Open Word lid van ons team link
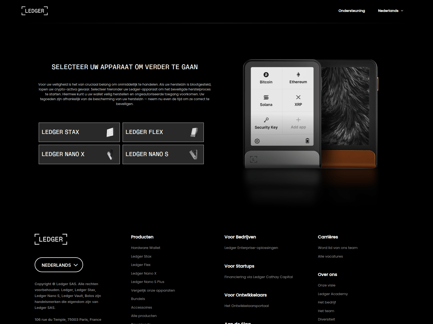Screen dimensions: 433x324 click(x=337, y=248)
